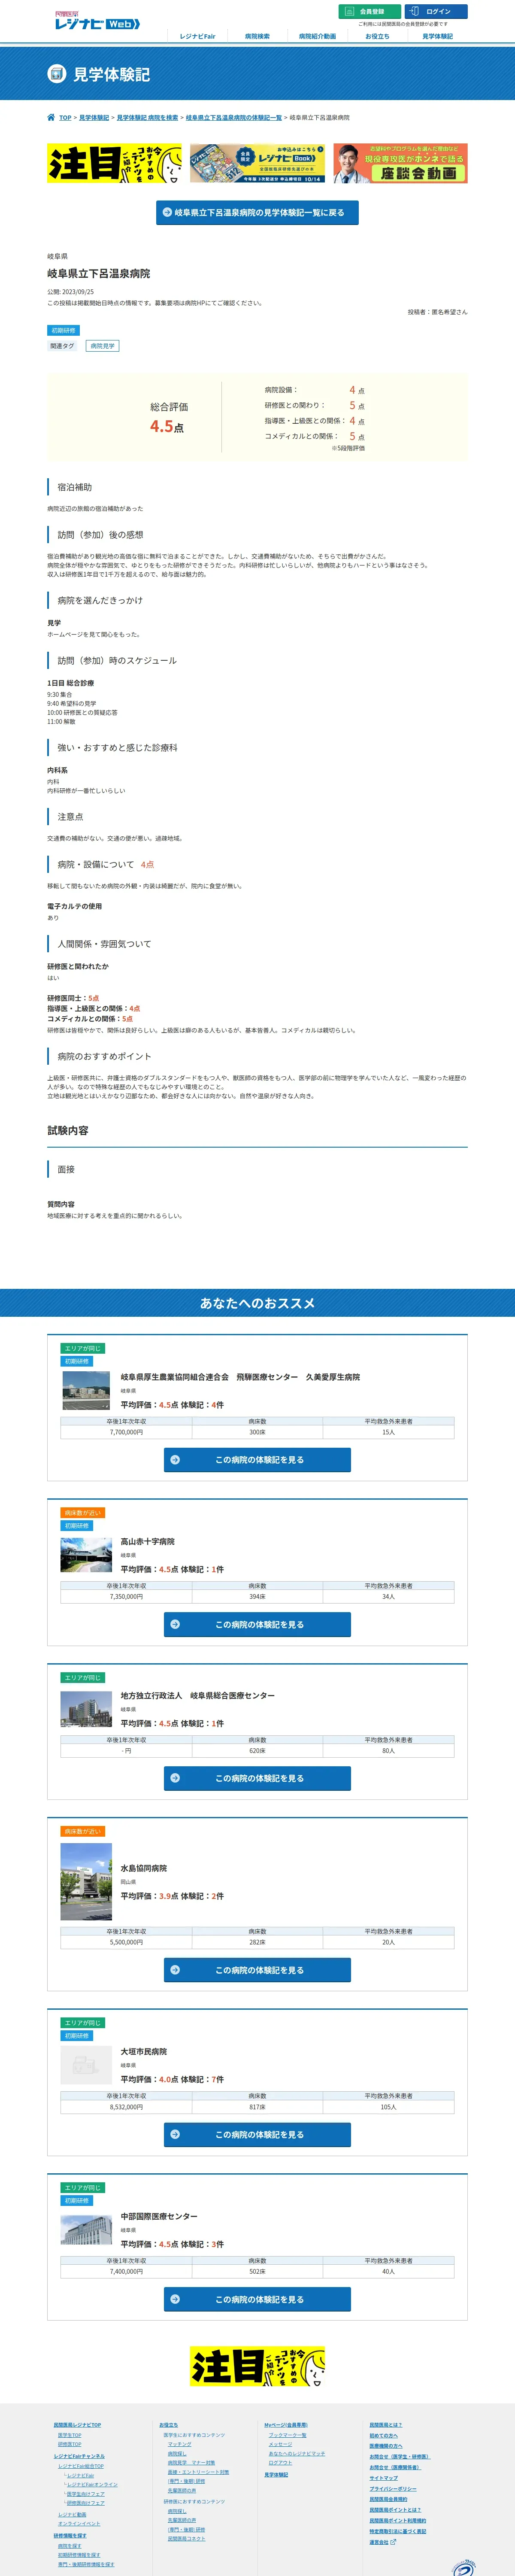Click footer 民間医局とは? link
This screenshot has height=2576, width=515.
(386, 2425)
